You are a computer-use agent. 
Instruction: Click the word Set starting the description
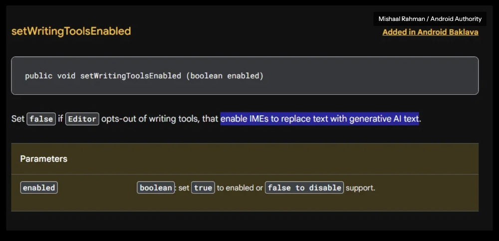(x=18, y=119)
